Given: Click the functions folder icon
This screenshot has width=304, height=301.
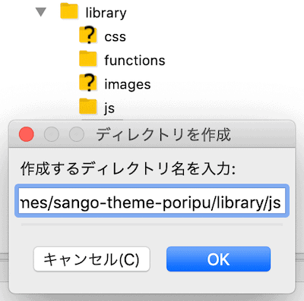Looking at the screenshot, I should pos(88,58).
